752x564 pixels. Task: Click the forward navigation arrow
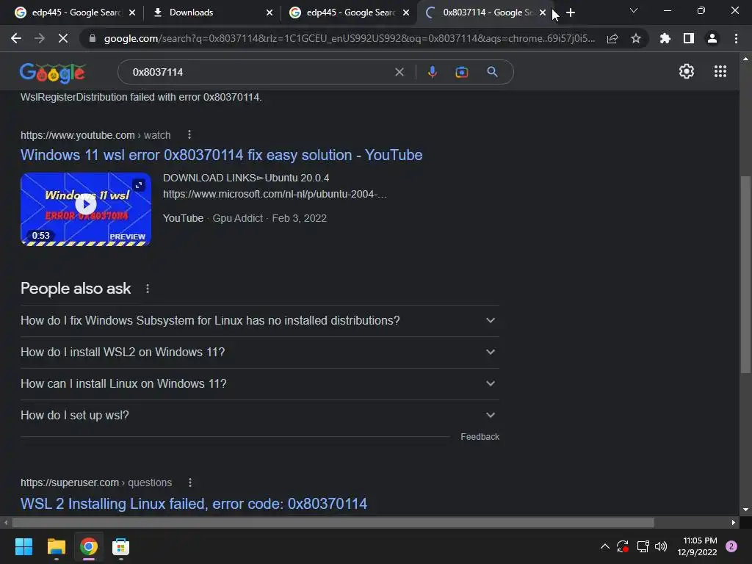(40, 38)
